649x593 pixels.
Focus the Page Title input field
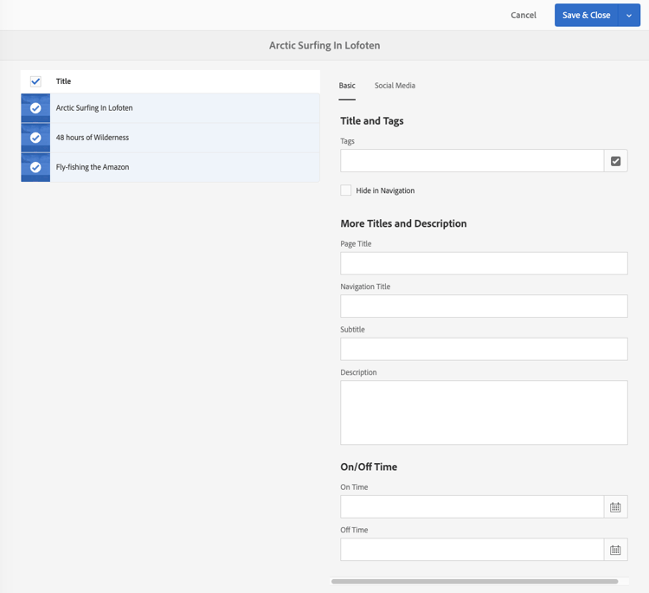pos(484,263)
